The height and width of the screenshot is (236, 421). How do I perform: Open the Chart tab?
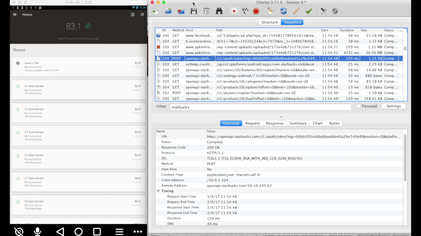point(318,123)
